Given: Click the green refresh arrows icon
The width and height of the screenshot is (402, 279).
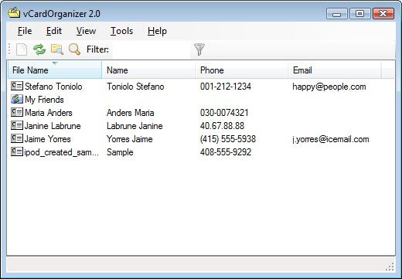Looking at the screenshot, I should point(39,49).
